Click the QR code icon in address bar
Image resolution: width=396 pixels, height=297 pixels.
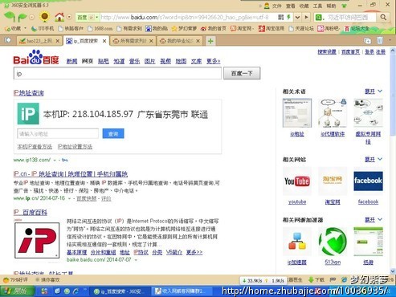click(x=280, y=17)
